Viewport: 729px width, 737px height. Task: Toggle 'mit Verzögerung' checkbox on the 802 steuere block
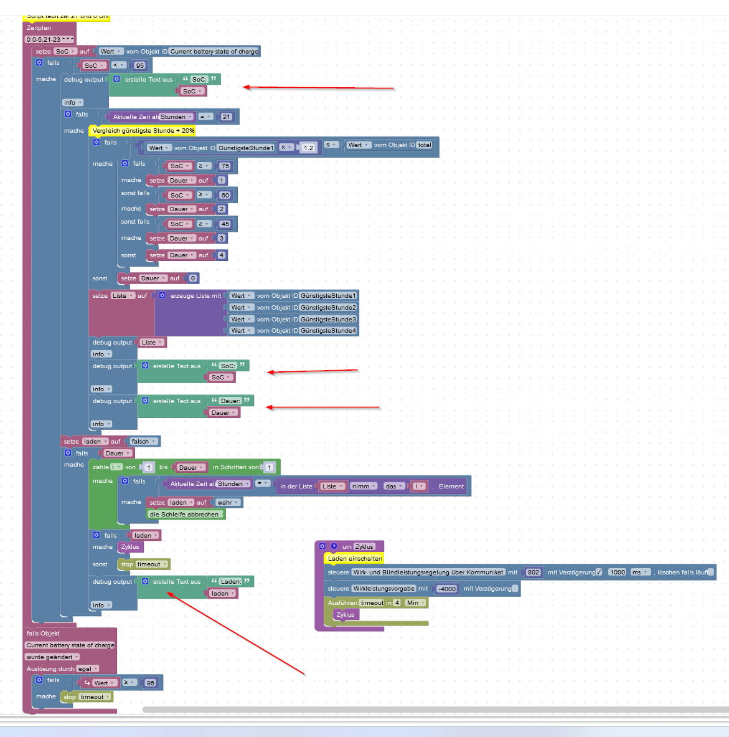(599, 572)
